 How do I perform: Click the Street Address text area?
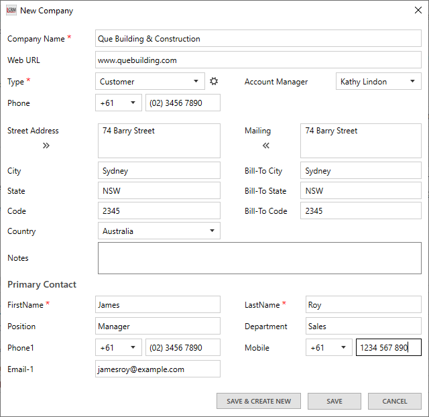coord(159,141)
